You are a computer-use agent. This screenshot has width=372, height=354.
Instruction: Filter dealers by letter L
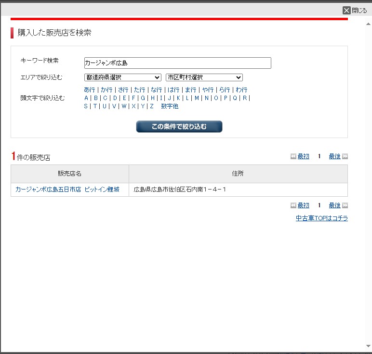[x=187, y=98]
